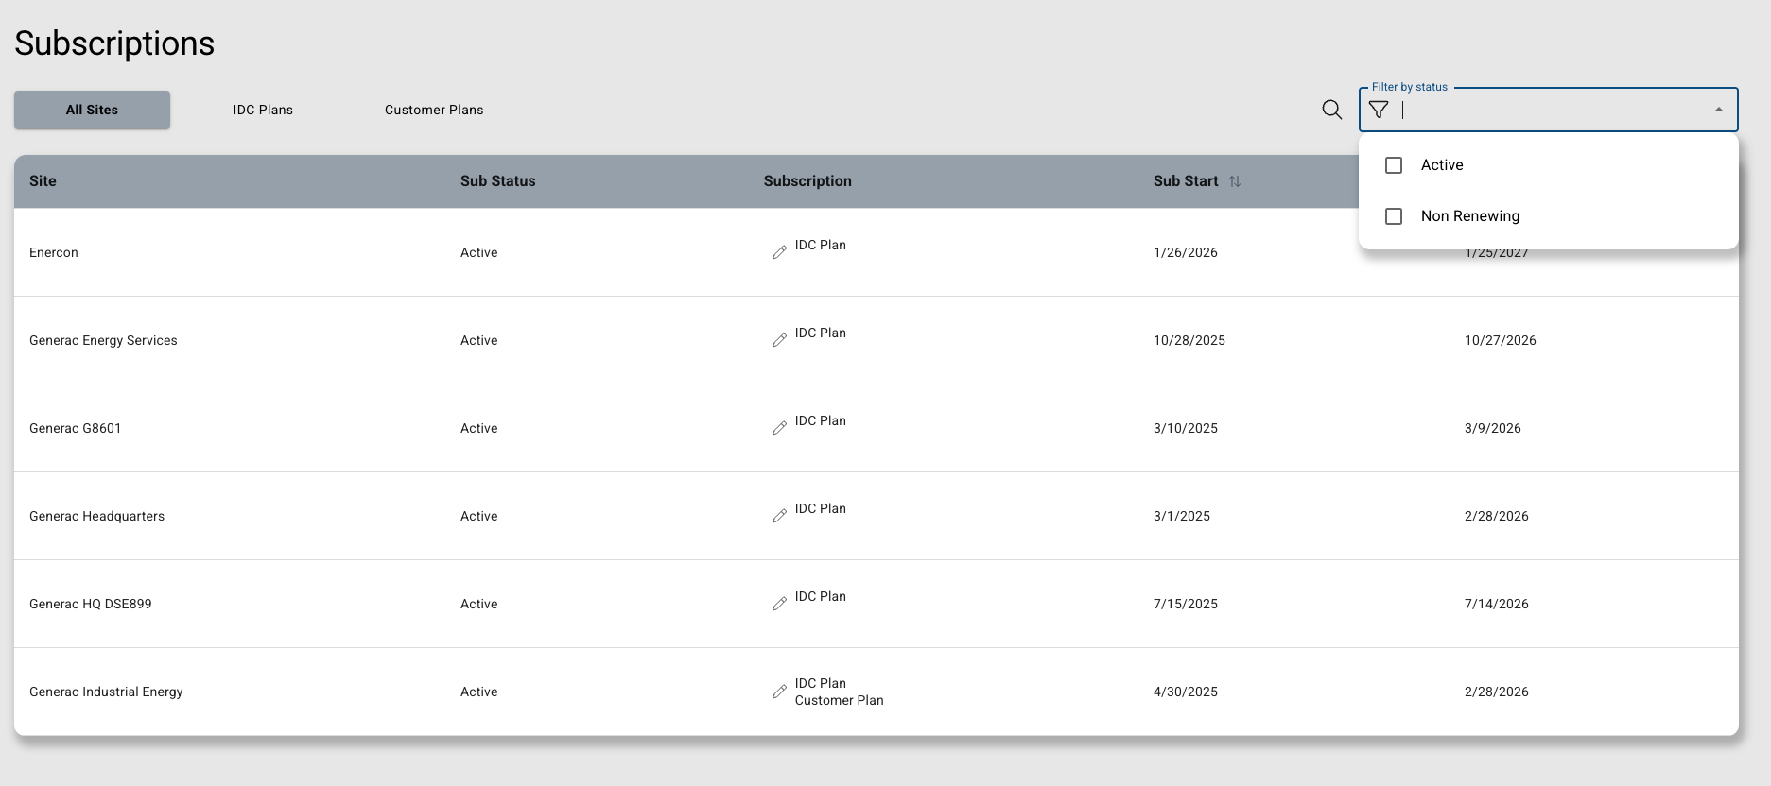The width and height of the screenshot is (1771, 786).
Task: Open the Customer Plans tab
Action: (434, 110)
